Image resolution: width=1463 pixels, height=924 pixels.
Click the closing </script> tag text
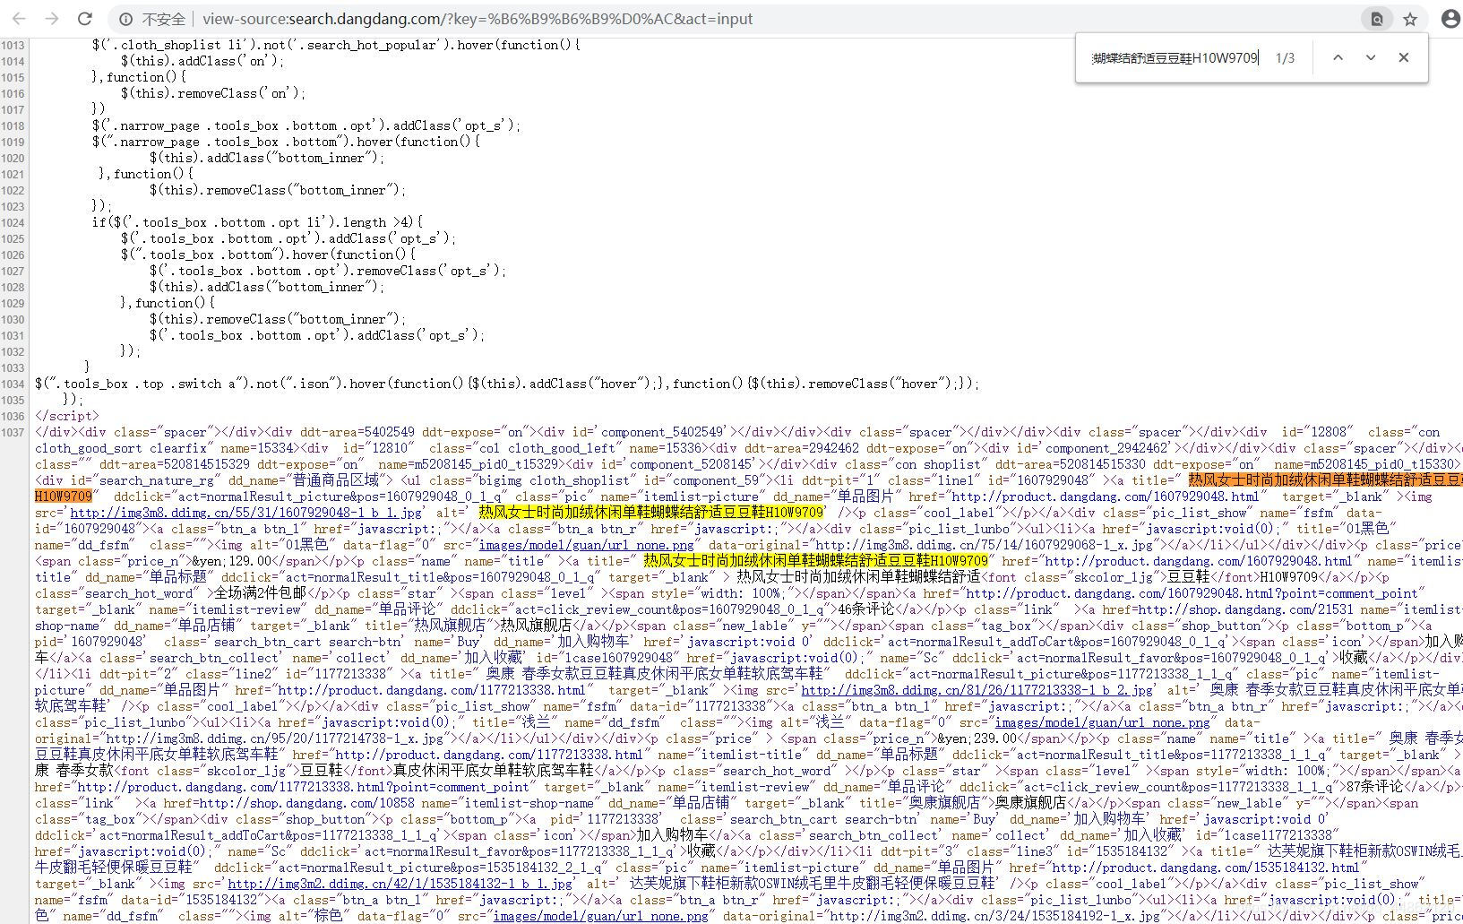[x=67, y=416]
